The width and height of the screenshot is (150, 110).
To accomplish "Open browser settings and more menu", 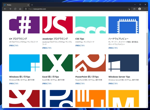I will point(145,9).
